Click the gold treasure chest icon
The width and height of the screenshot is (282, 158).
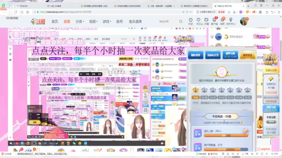[259, 122]
